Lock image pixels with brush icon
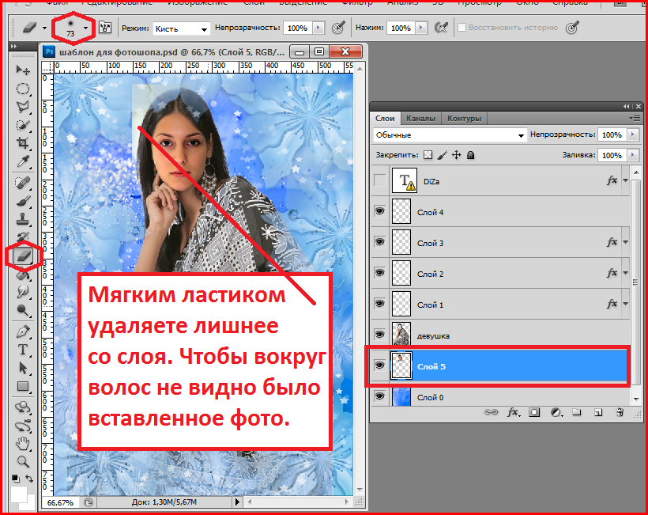The width and height of the screenshot is (648, 515). tap(442, 155)
